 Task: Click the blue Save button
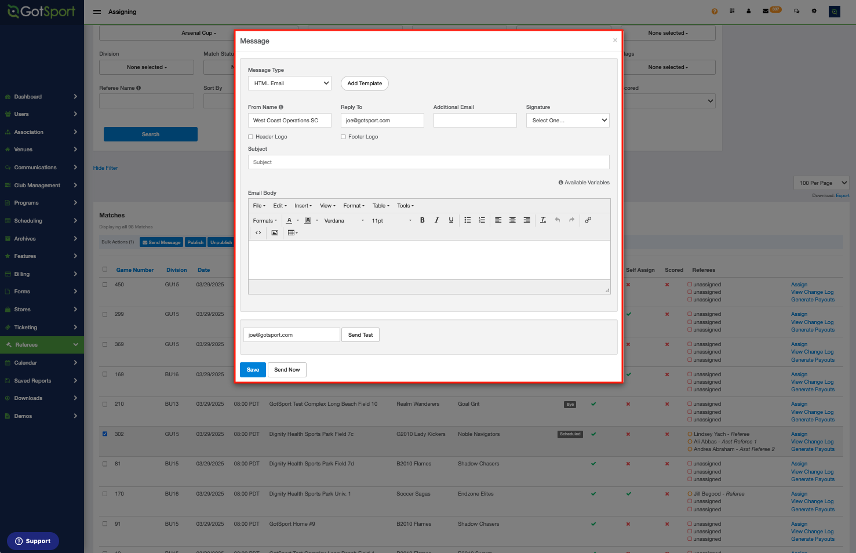pos(253,370)
